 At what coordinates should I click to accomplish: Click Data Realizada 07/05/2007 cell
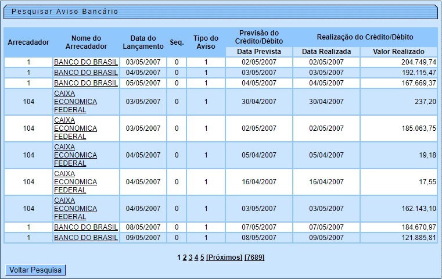click(326, 227)
